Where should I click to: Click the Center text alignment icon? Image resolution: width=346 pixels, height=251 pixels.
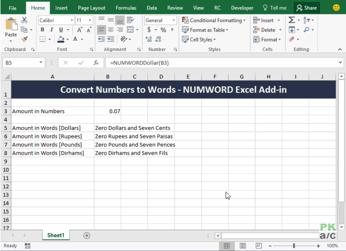click(x=111, y=30)
